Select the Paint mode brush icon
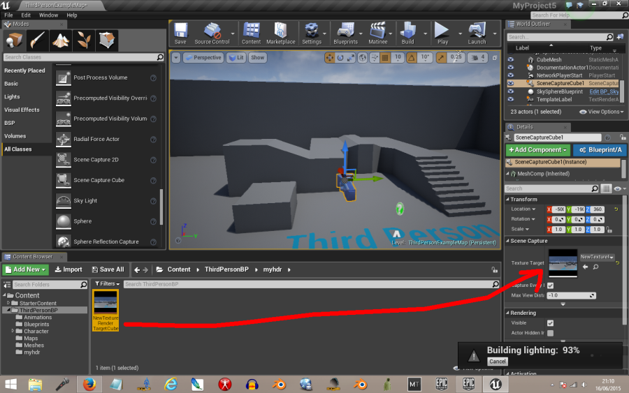 coord(37,40)
